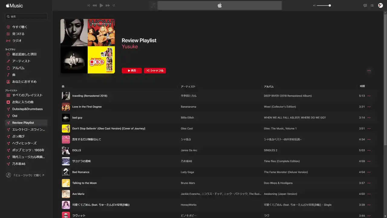
Task: Toggle repeat mode in the playback bar
Action: point(114,5)
